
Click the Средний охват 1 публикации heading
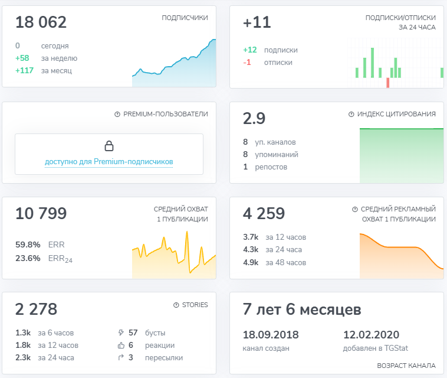pos(180,214)
